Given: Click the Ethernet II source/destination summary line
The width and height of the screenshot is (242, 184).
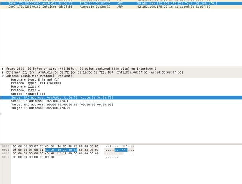Looking at the screenshot, I should coord(95,72).
